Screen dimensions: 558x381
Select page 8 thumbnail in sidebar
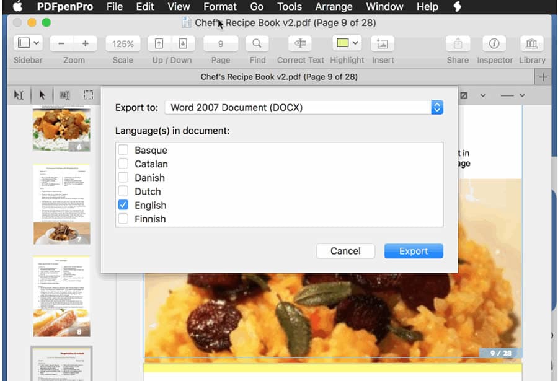click(61, 296)
